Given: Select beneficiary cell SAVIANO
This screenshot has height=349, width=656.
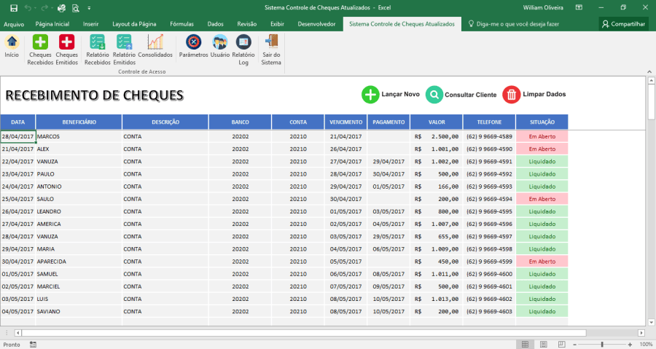Looking at the screenshot, I should coord(79,312).
